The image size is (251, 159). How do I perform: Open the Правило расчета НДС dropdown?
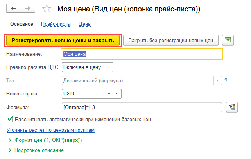[x=109, y=67]
